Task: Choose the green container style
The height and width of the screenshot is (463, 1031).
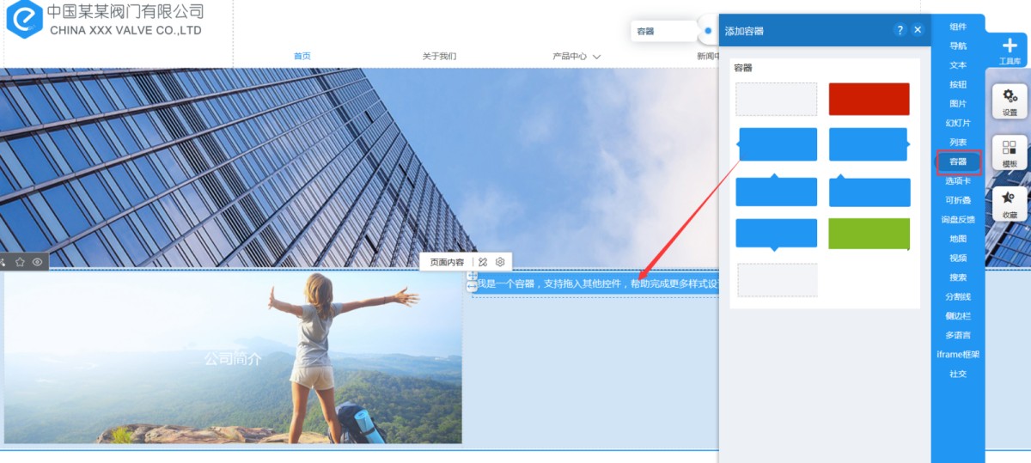Action: [869, 234]
